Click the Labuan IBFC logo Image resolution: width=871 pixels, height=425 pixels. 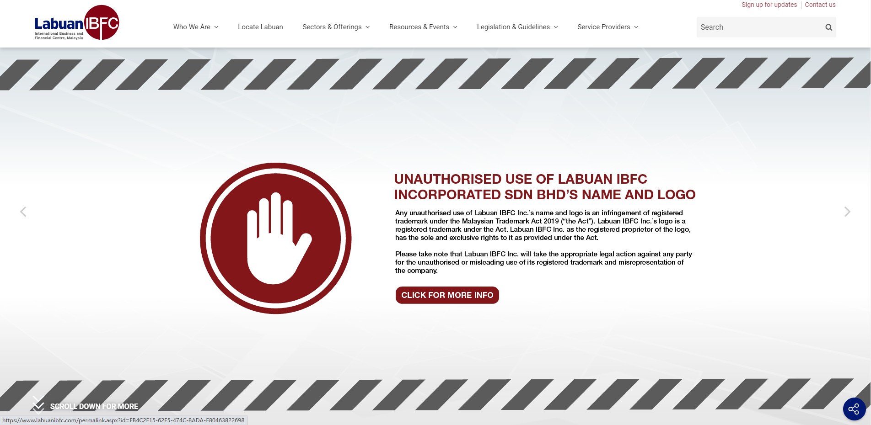point(77,23)
